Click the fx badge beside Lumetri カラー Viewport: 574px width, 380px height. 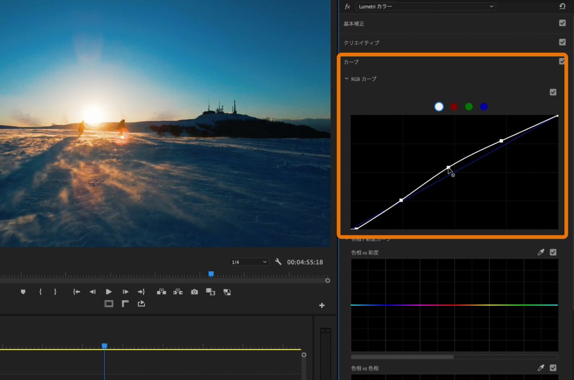click(x=348, y=6)
